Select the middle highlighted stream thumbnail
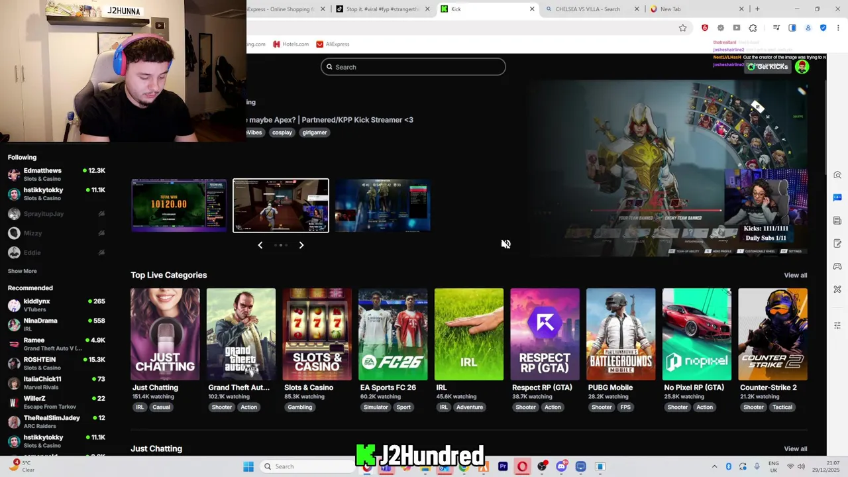 tap(280, 205)
